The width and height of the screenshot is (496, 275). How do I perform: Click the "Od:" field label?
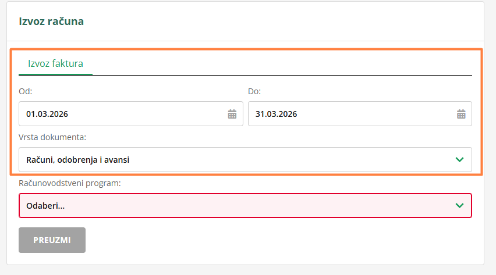26,91
